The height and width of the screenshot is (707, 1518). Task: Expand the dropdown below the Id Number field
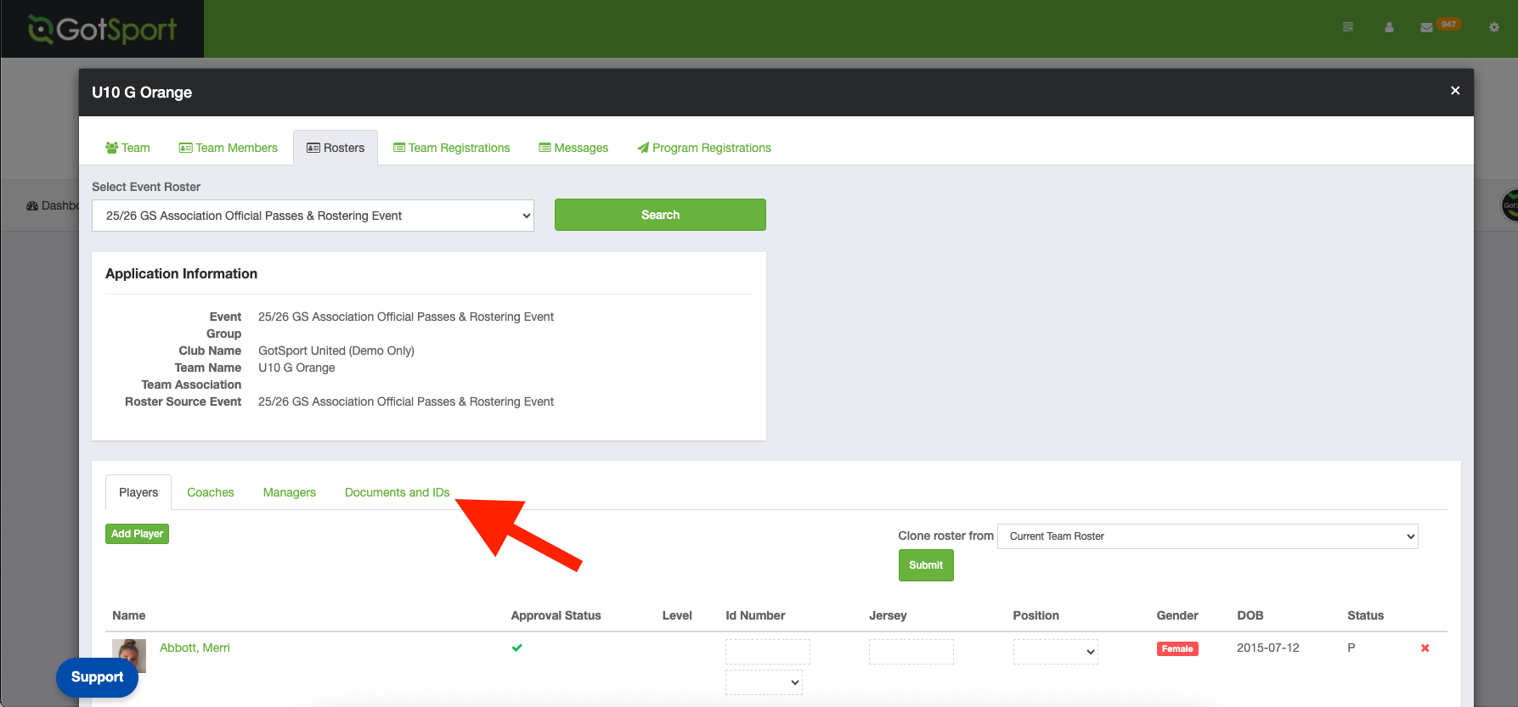tap(764, 682)
